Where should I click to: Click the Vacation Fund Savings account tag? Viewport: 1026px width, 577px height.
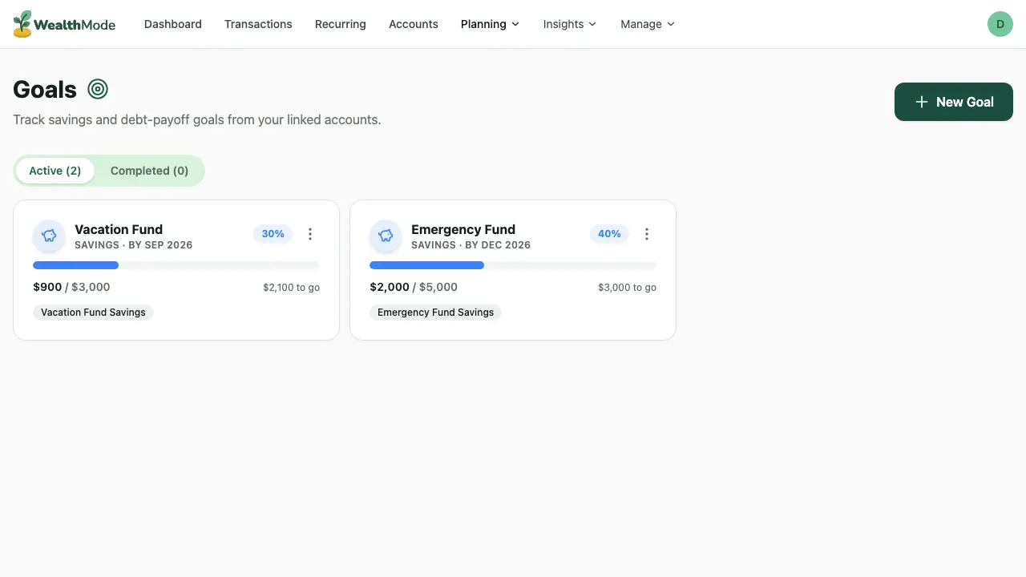click(x=93, y=313)
